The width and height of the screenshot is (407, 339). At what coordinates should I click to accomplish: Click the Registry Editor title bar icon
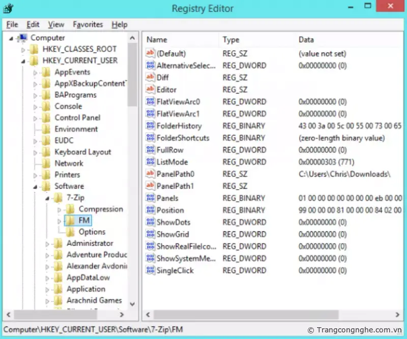tap(8, 9)
